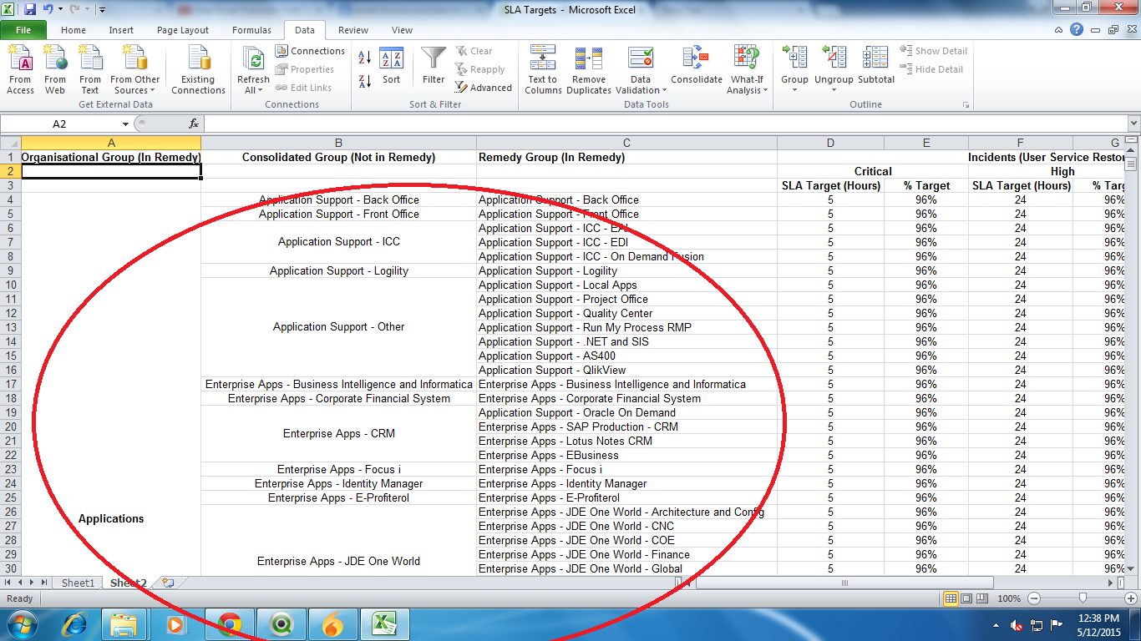Open Windows Explorer from taskbar
The height and width of the screenshot is (641, 1141).
pos(124,624)
